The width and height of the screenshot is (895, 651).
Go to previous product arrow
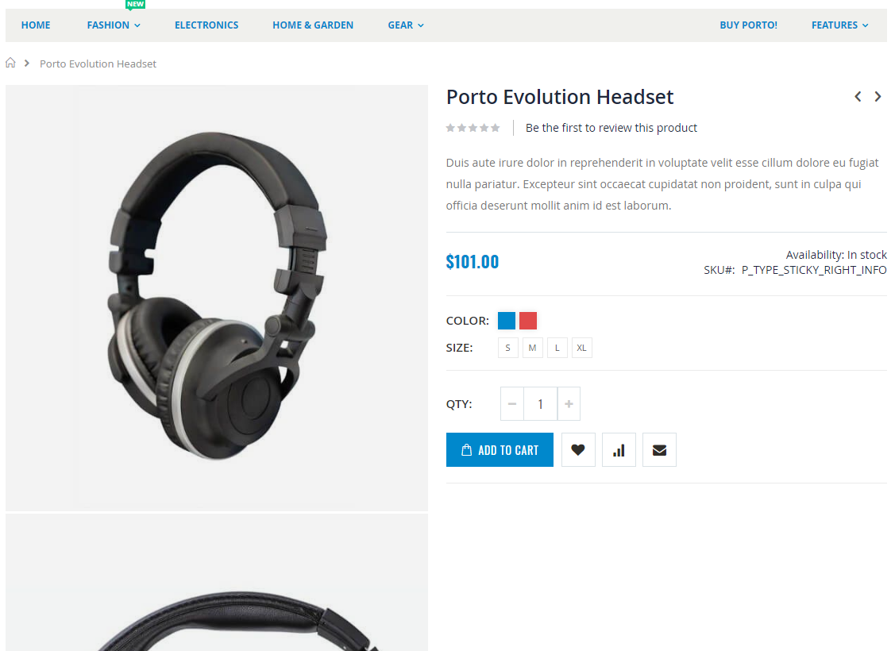[x=858, y=96]
